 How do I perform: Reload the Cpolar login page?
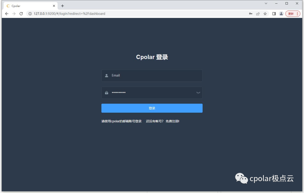coord(21,14)
